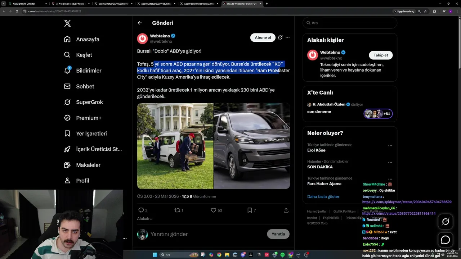Reload the page in the browser toolbar
461x259 pixels.
tap(17, 11)
